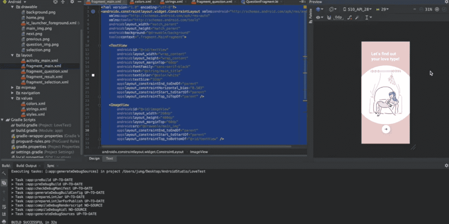This screenshot has height=224, width=449.
Task: Select previous.png in drawable
Action: [35, 39]
